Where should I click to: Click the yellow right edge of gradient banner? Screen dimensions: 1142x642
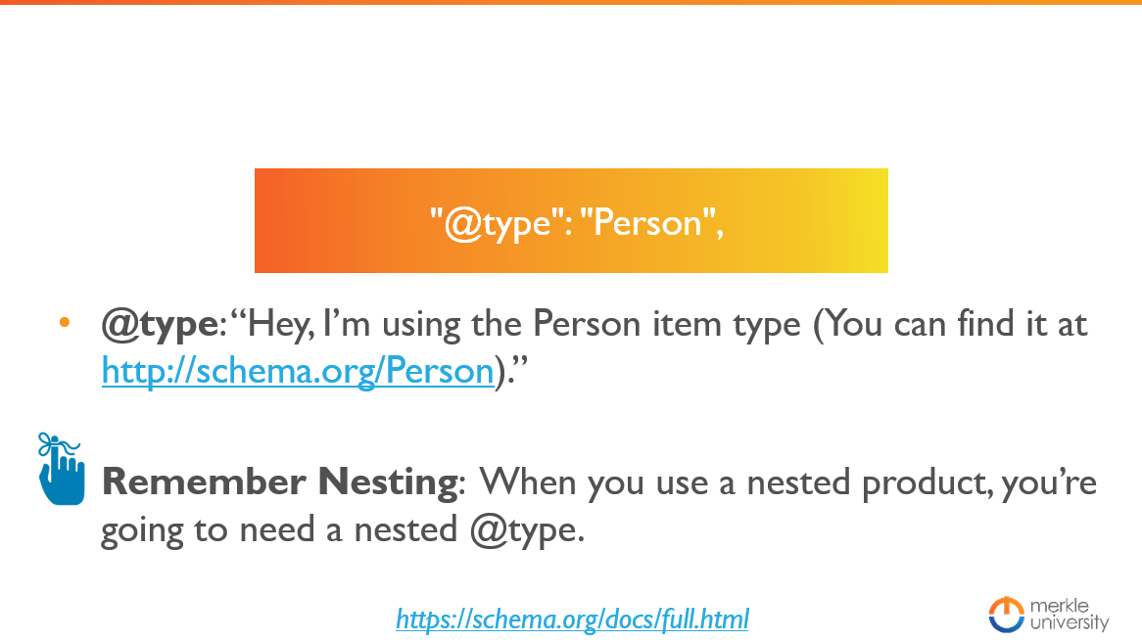[874, 220]
